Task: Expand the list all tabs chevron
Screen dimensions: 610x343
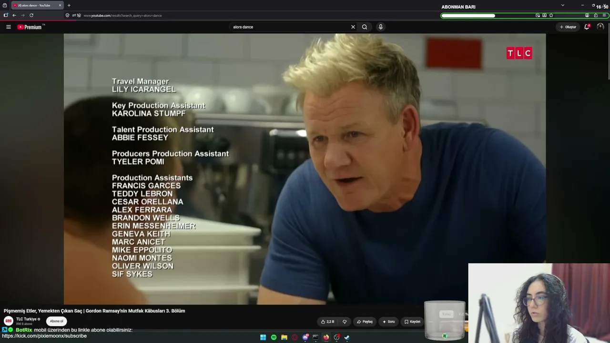Action: point(563,5)
